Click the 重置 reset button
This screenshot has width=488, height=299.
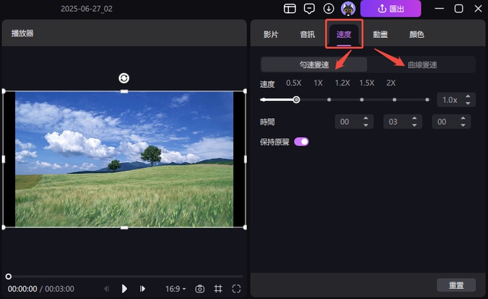click(x=456, y=285)
